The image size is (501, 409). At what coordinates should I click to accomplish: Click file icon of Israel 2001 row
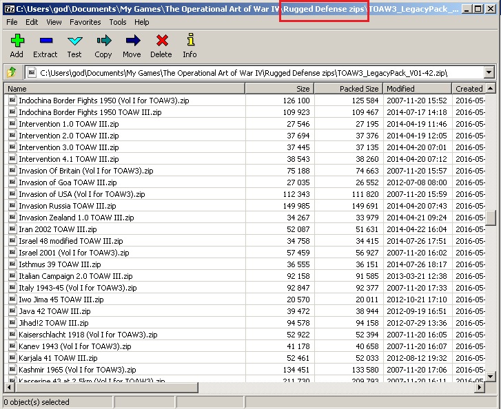pos(12,252)
